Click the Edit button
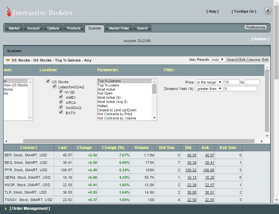 click(x=265, y=60)
